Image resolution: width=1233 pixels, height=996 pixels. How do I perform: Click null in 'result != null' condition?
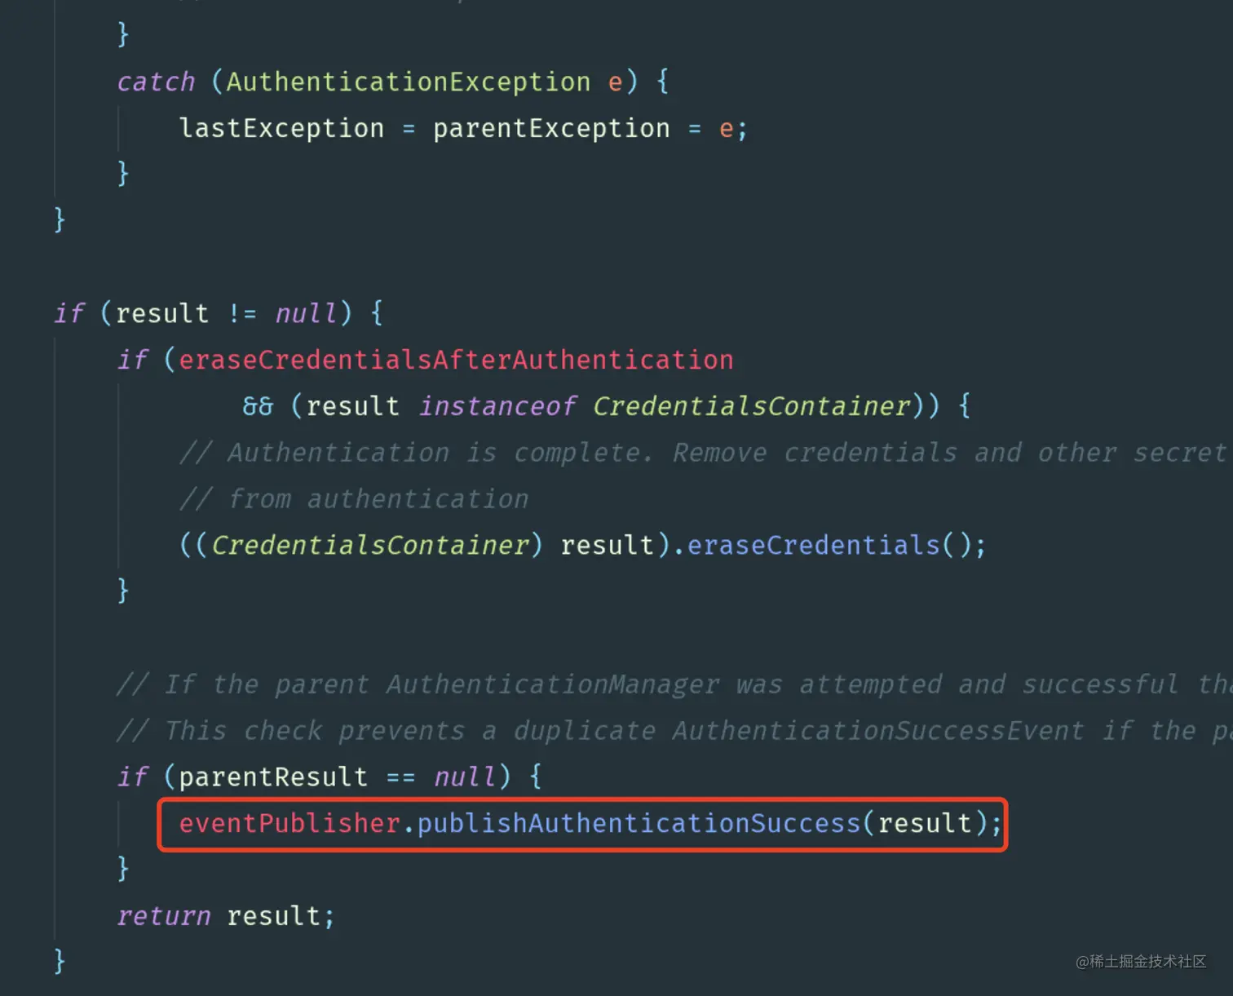pos(305,313)
